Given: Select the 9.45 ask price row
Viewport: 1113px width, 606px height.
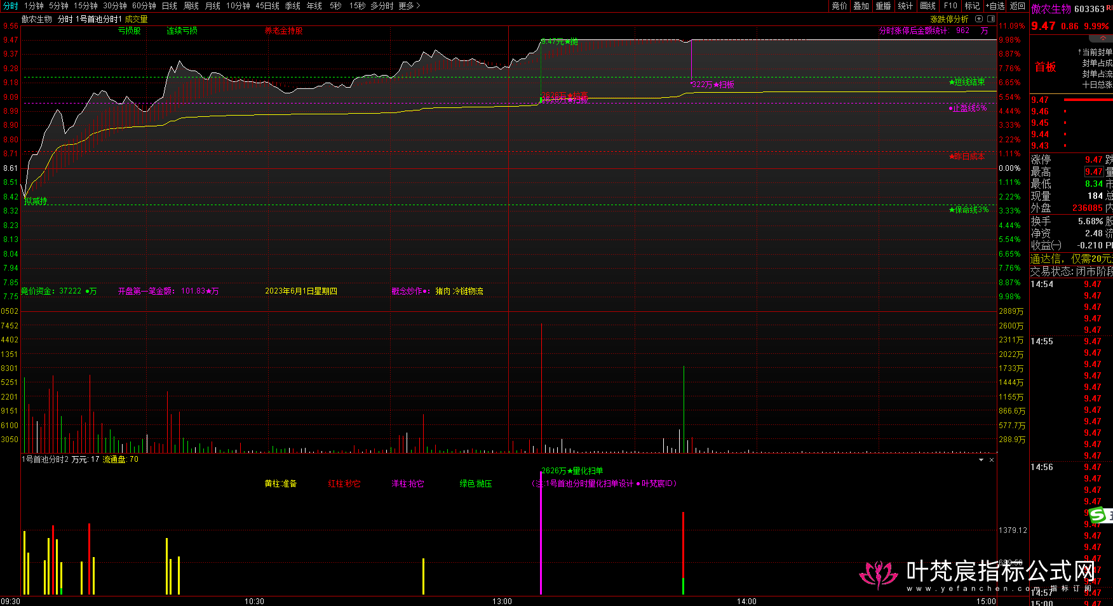Looking at the screenshot, I should tap(1071, 123).
